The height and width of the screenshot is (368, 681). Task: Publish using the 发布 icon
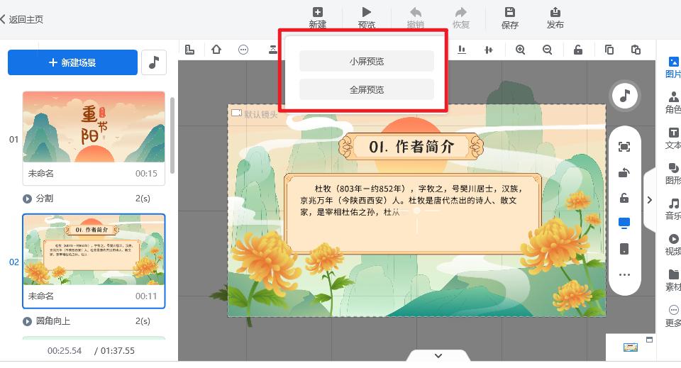(x=555, y=18)
